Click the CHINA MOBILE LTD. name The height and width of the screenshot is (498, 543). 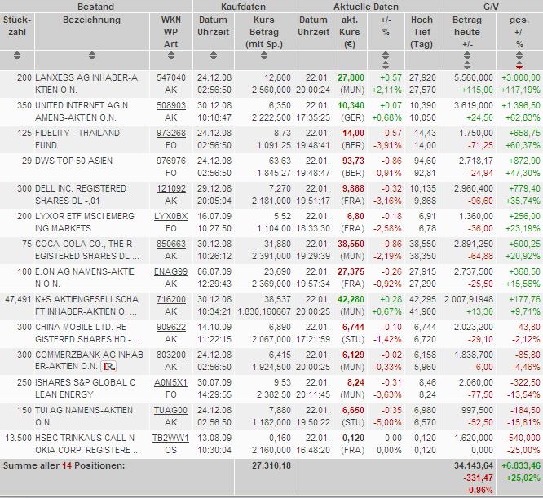[x=88, y=333]
